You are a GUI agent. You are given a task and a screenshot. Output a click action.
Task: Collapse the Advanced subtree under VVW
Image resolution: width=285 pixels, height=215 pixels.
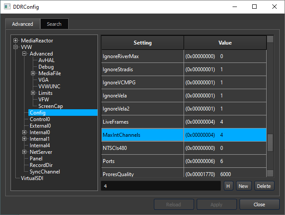tap(24, 53)
